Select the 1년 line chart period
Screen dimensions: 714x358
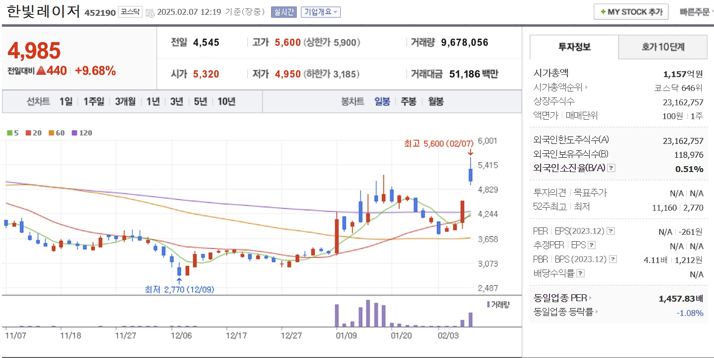[x=153, y=101]
